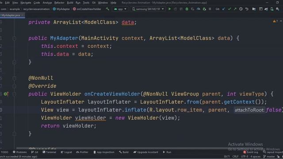Click UTF-8 encoding in status bar
This screenshot has width=283, height=159.
click(245, 156)
